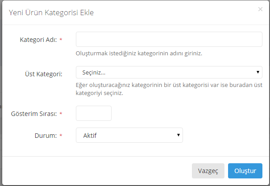The image size is (270, 186).
Task: Click the Kategori Adı label
Action: [38, 40]
